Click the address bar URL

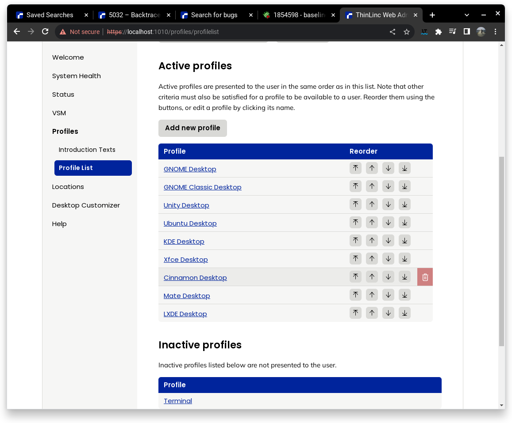(162, 32)
